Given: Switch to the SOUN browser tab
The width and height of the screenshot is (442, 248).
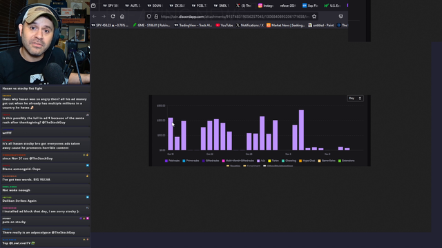Looking at the screenshot, I should point(155,6).
